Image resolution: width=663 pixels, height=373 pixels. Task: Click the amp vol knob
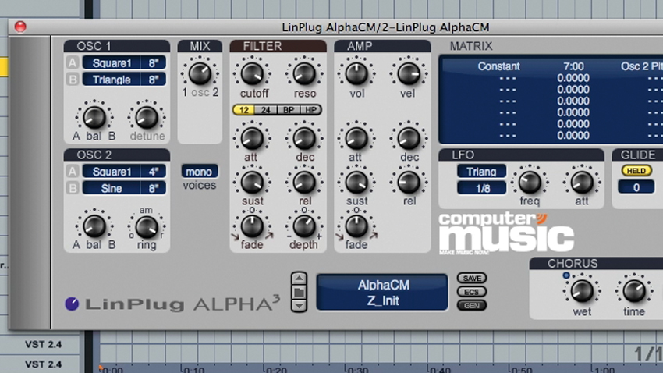(357, 74)
